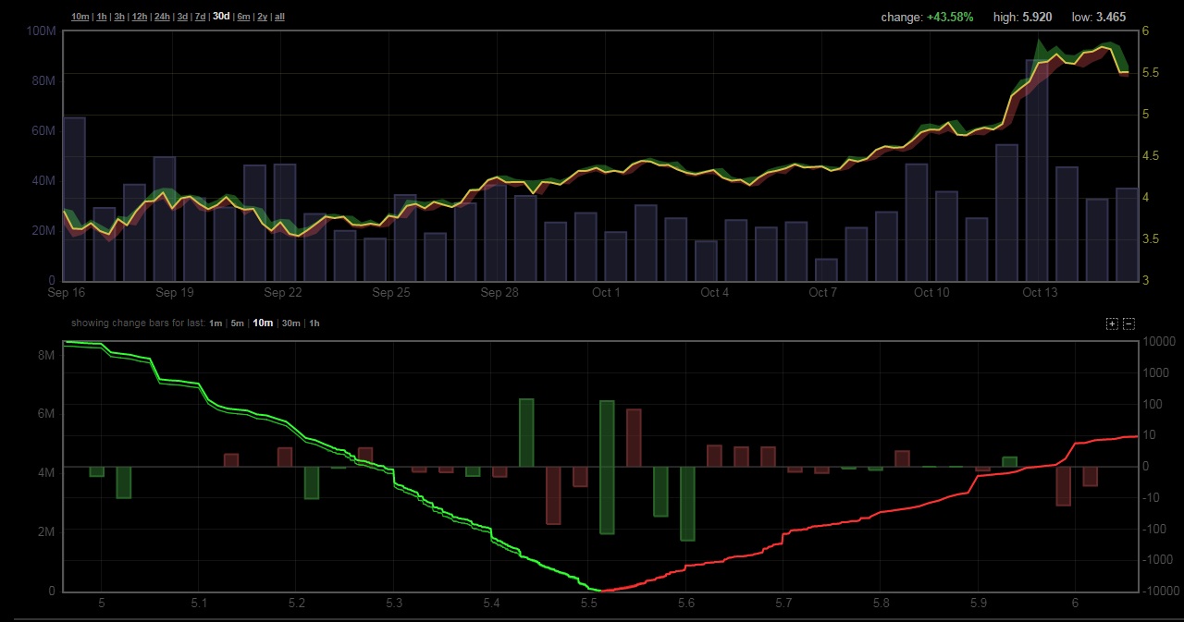
Task: Set price chart range to 3h
Action: 119,17
